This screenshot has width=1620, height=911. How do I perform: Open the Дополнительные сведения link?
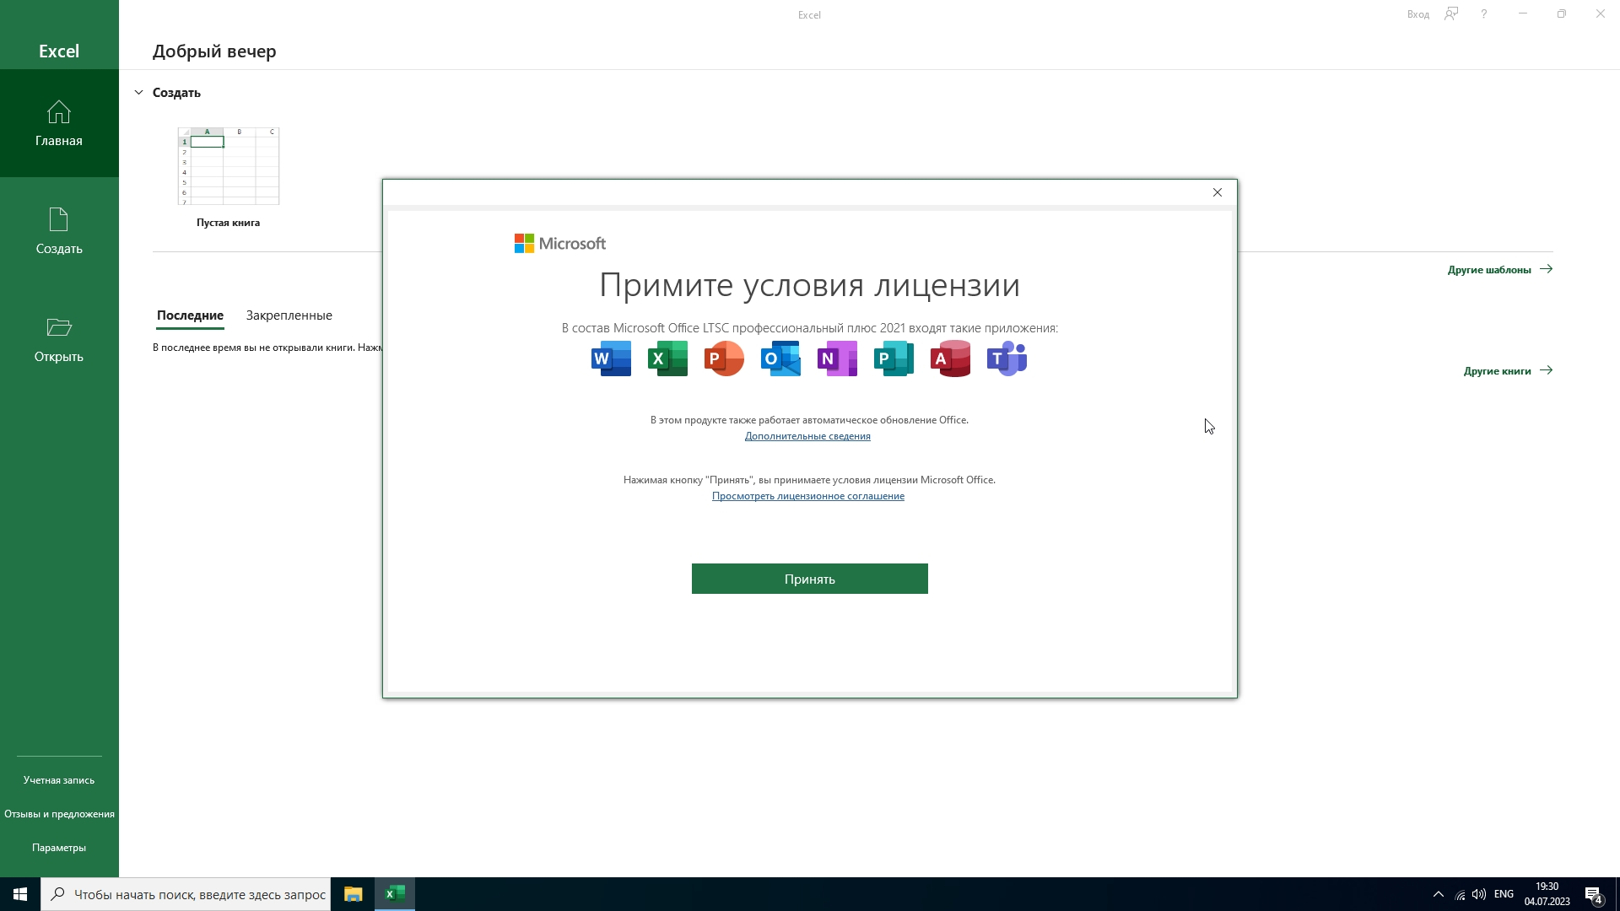[x=807, y=436]
